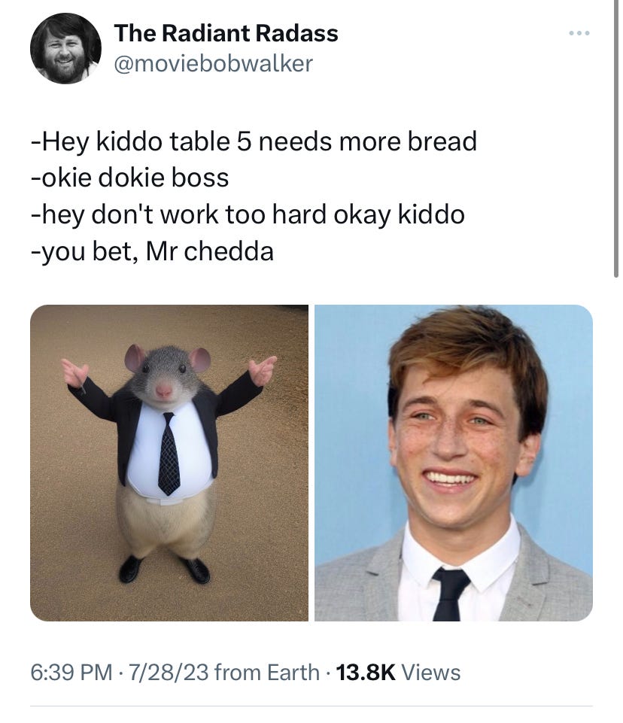Image resolution: width=623 pixels, height=723 pixels.
Task: Select the don't work too hard line
Action: (x=248, y=215)
